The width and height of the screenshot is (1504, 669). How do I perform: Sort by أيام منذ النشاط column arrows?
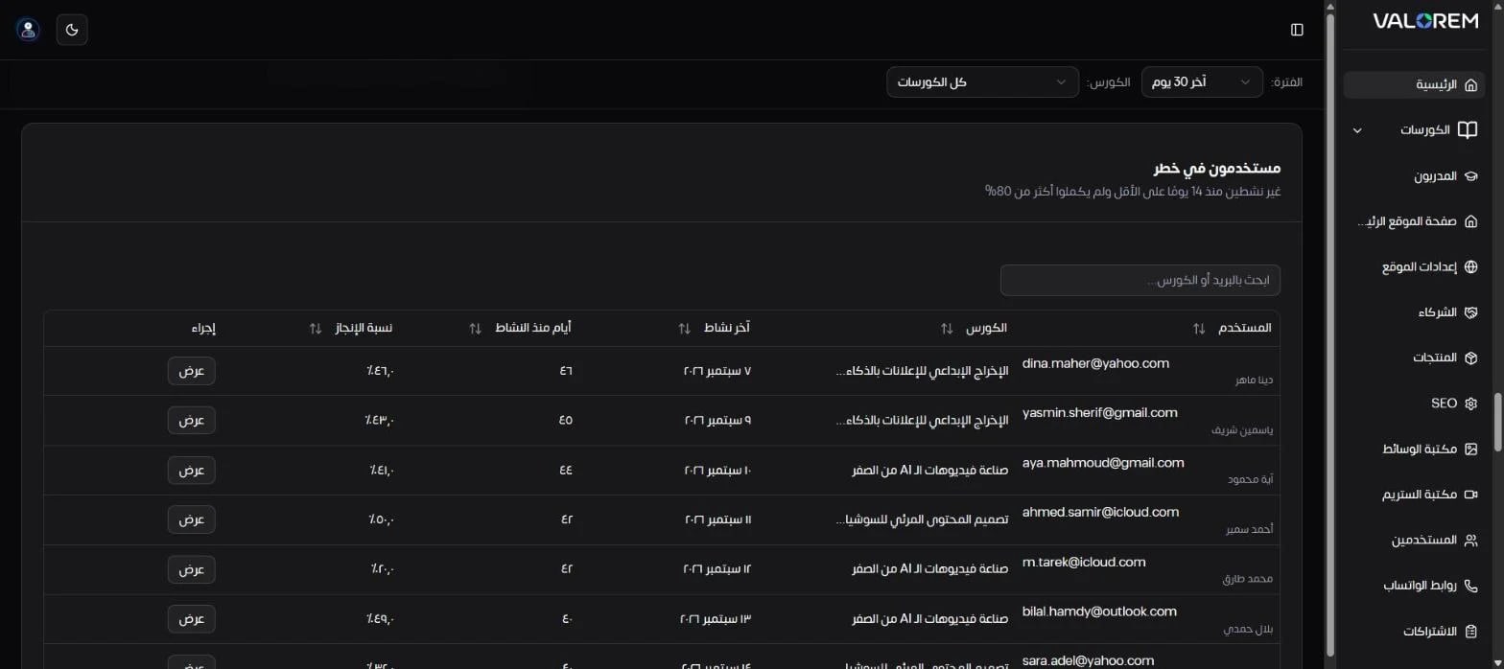(x=475, y=329)
